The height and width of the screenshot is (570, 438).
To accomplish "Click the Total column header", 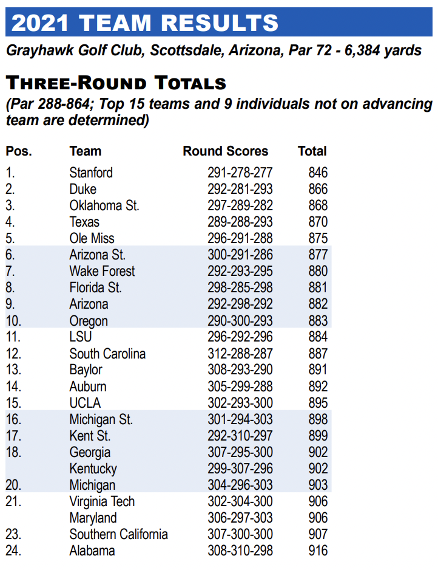I will point(312,151).
